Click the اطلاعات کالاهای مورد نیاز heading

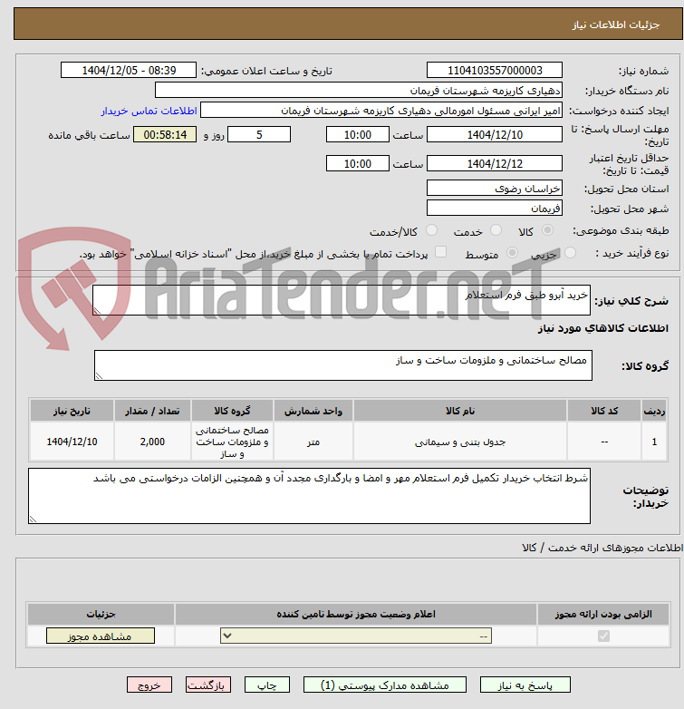point(603,328)
